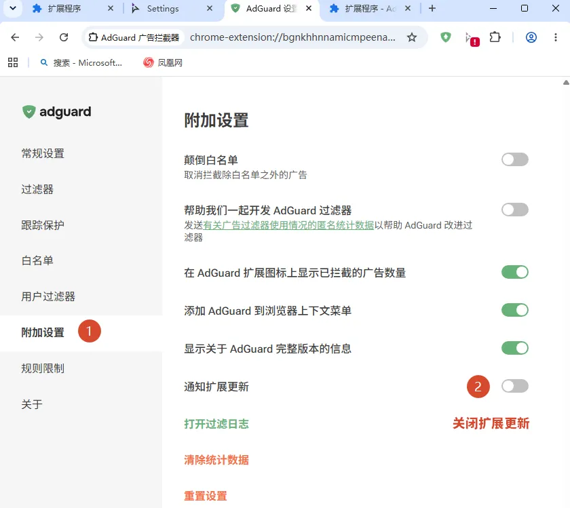Screen dimensions: 570x508
Task: Bookmark this page with star icon
Action: (x=411, y=37)
